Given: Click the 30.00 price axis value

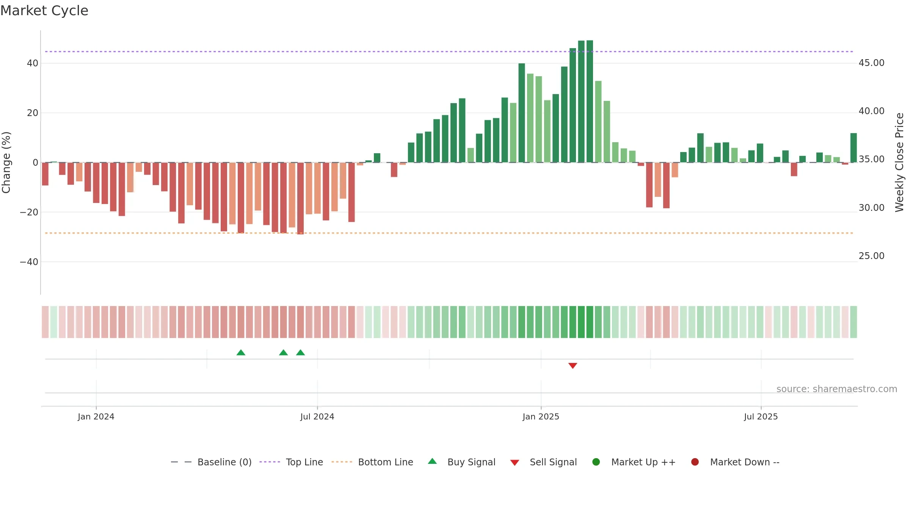Looking at the screenshot, I should tap(871, 207).
